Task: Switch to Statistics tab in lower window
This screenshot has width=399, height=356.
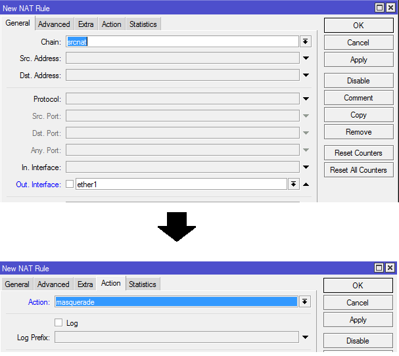Action: click(x=142, y=284)
